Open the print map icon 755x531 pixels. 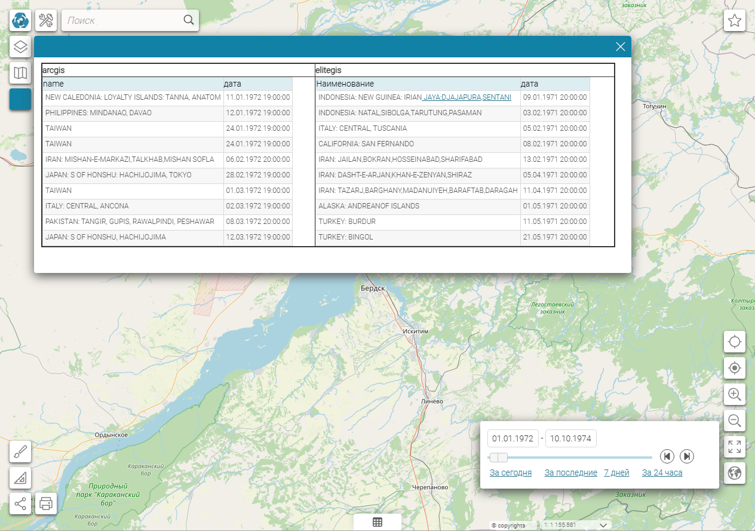pyautogui.click(x=46, y=504)
